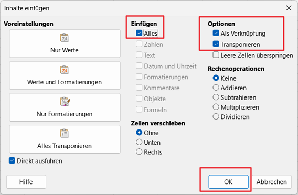Click the Werte und Formatierungen clipboard icon
Screen dimensions: 298x195
pos(65,70)
